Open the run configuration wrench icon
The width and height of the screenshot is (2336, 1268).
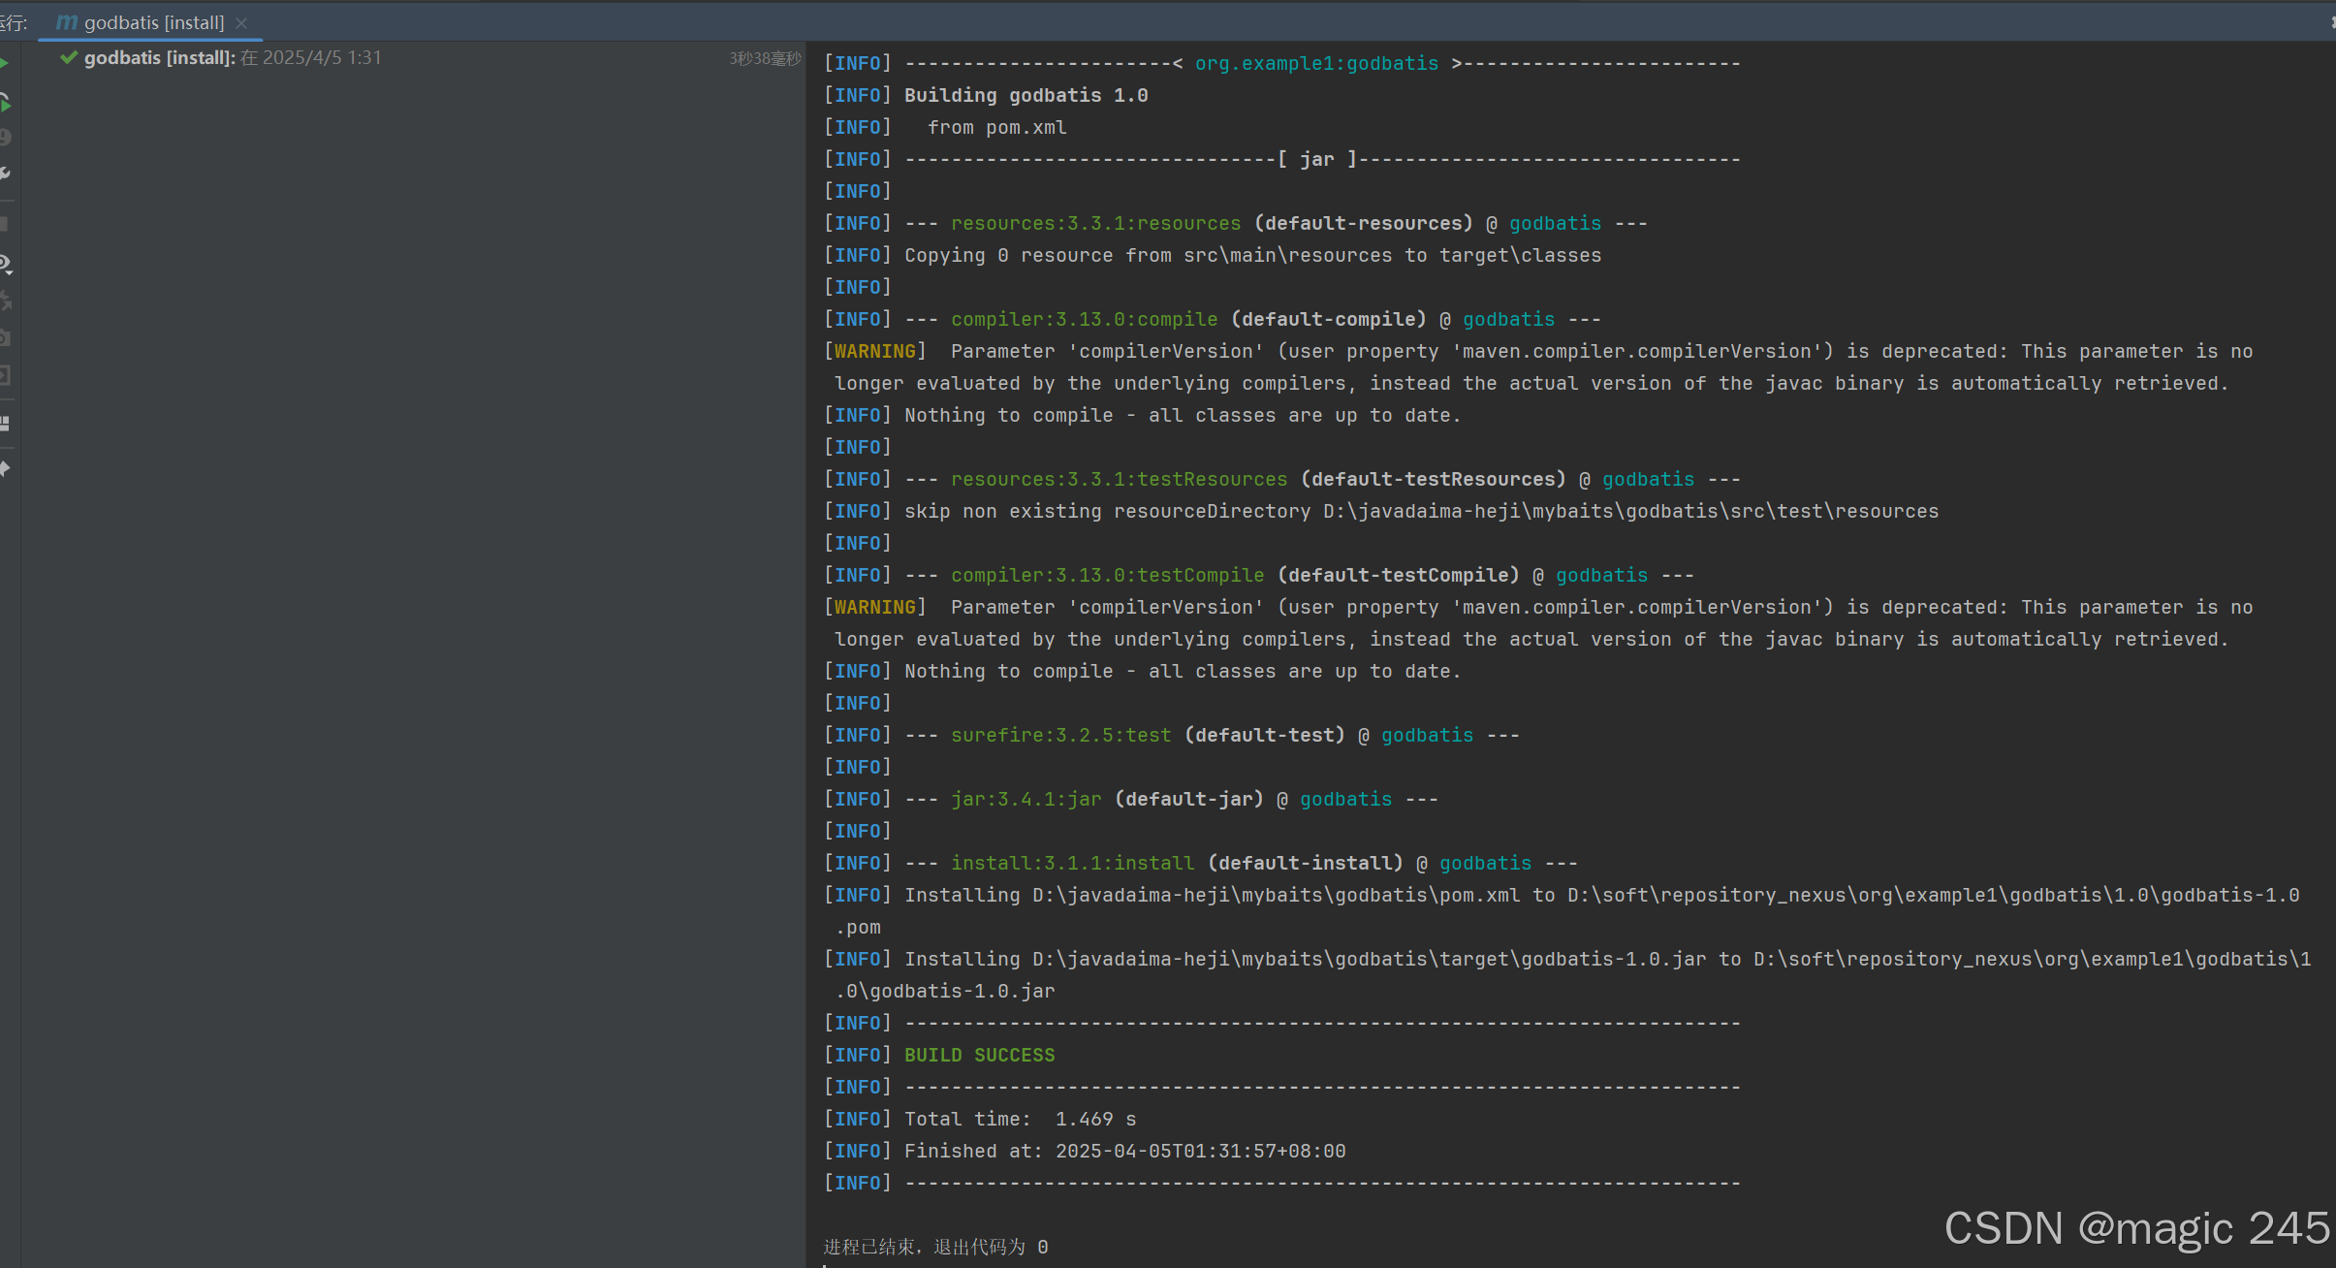point(5,174)
